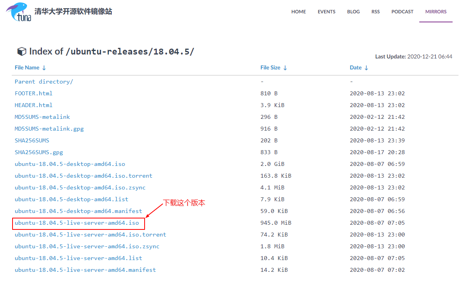Click the 74.2 KiB file size cell

274,235
